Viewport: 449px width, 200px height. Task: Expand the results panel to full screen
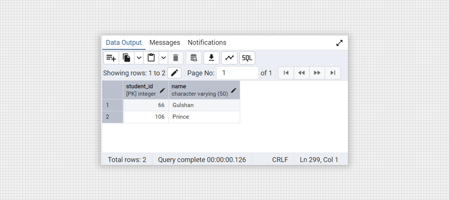(339, 43)
